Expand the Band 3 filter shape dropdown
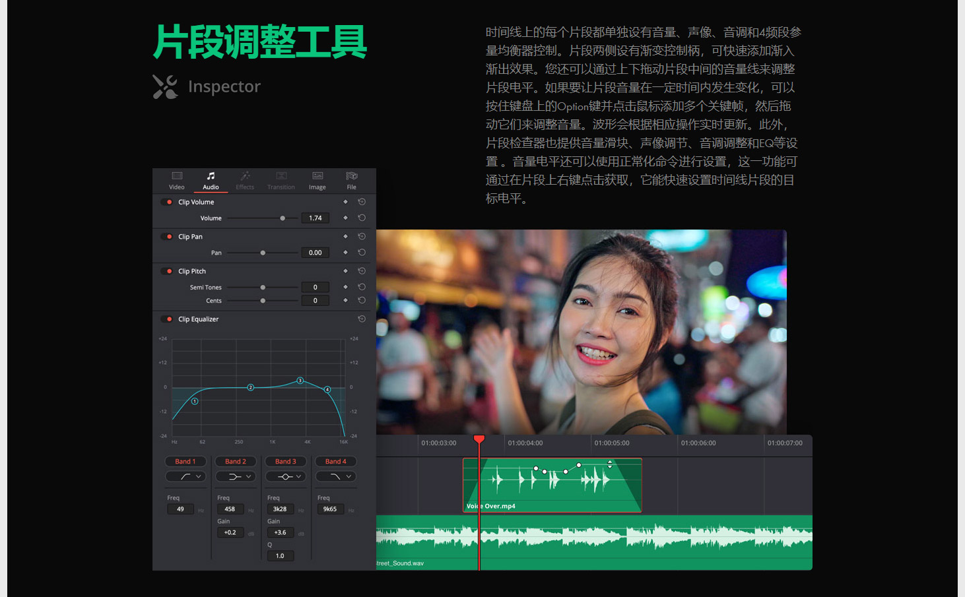965x597 pixels. coord(286,476)
